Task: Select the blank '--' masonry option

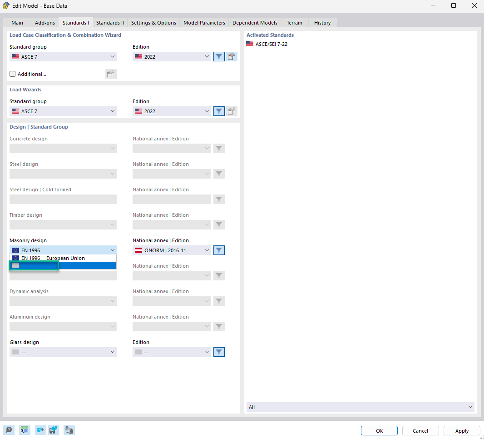Action: (x=63, y=265)
